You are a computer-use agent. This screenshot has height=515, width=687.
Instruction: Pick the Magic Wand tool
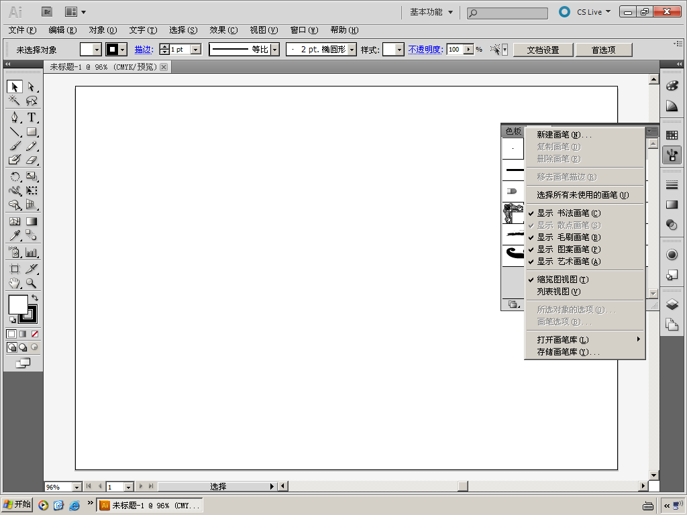coord(15,101)
